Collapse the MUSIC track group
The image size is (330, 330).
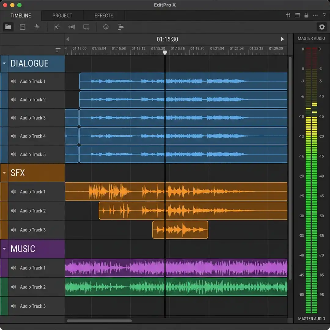click(x=4, y=249)
